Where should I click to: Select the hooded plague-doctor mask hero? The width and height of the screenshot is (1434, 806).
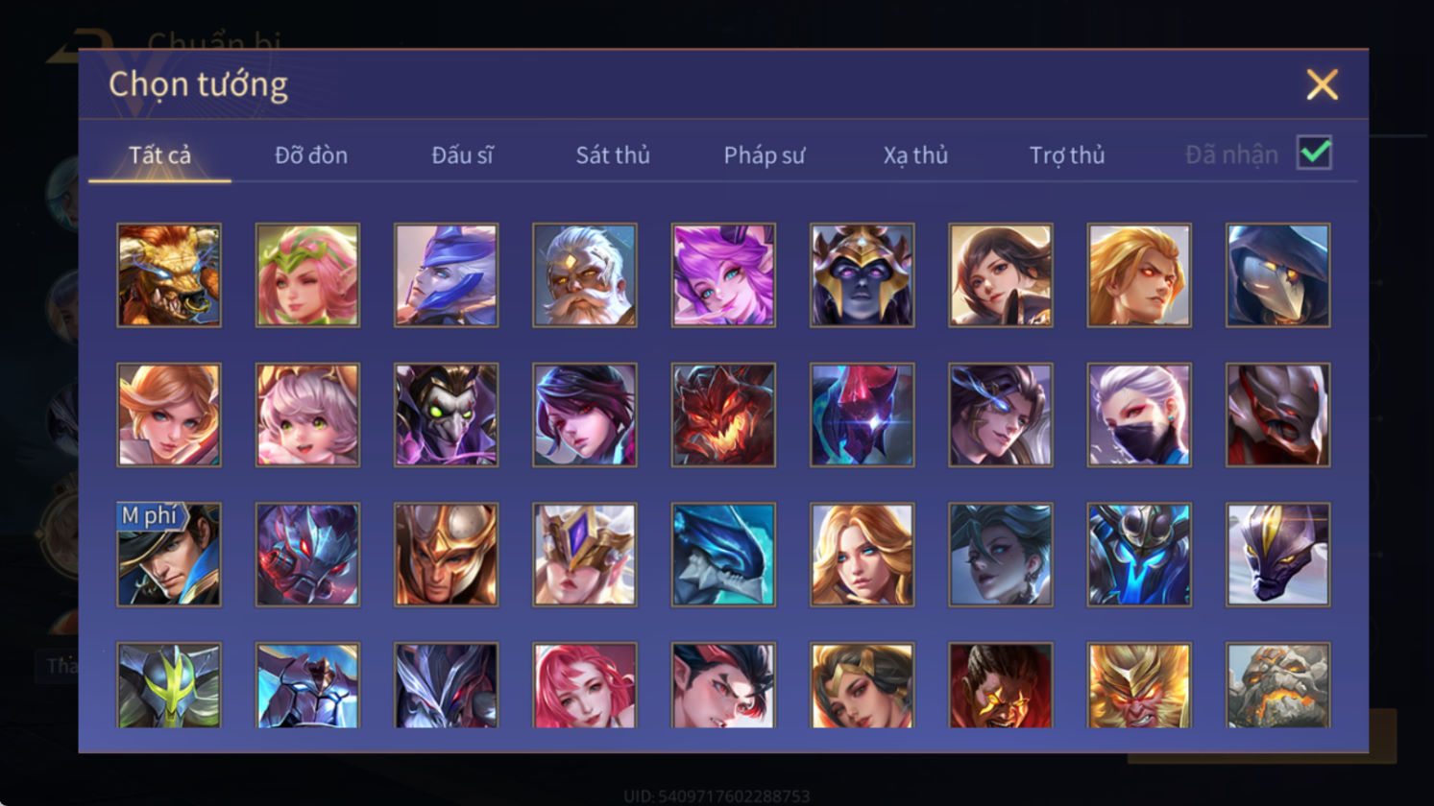pos(1277,275)
